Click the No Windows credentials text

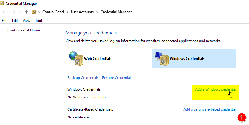click(x=87, y=97)
